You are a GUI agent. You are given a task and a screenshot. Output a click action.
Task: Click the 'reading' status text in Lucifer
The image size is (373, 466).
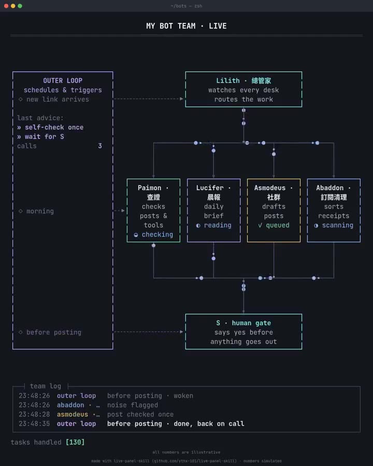(218, 225)
